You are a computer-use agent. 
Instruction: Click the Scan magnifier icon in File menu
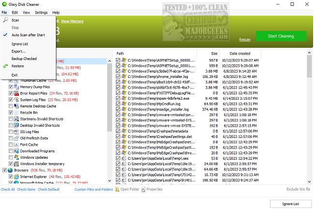click(x=6, y=20)
